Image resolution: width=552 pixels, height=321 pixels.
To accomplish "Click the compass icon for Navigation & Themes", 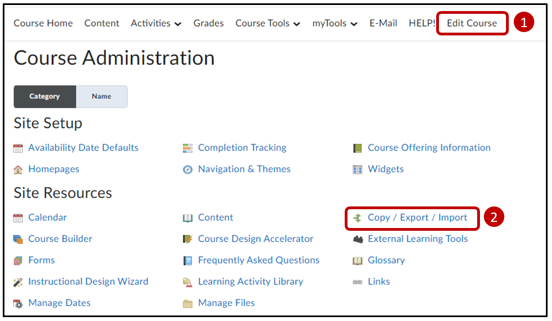I will click(188, 170).
